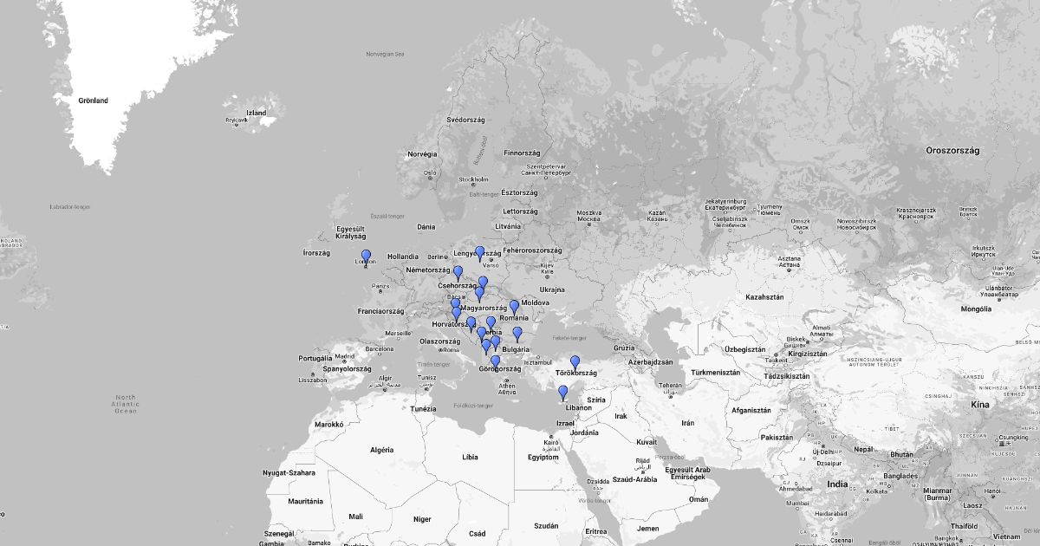Click the Algéria label
1040x546 pixels.
[x=382, y=450]
